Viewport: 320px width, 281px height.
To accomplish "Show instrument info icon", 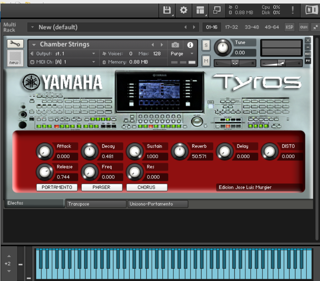I will coord(190,45).
